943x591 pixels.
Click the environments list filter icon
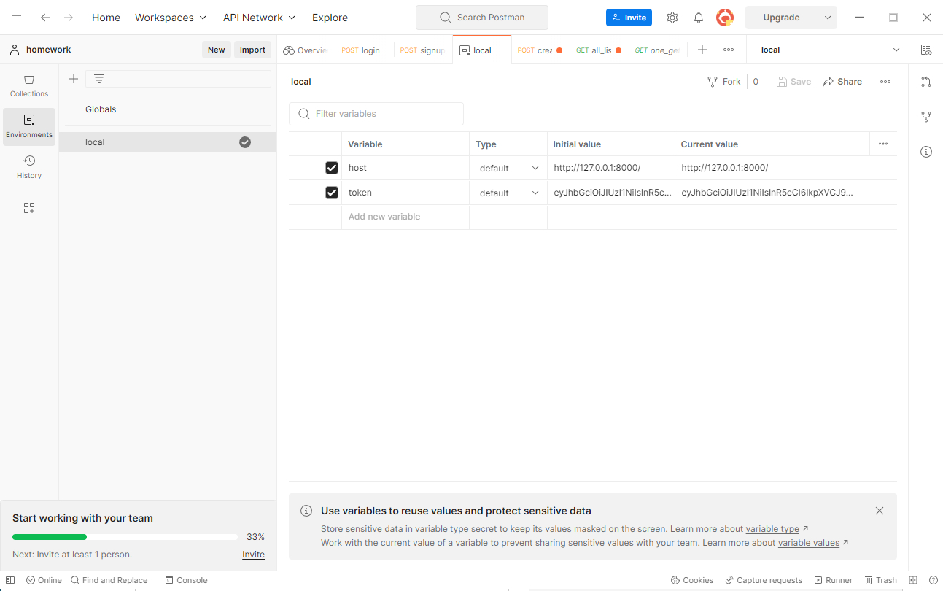click(99, 79)
